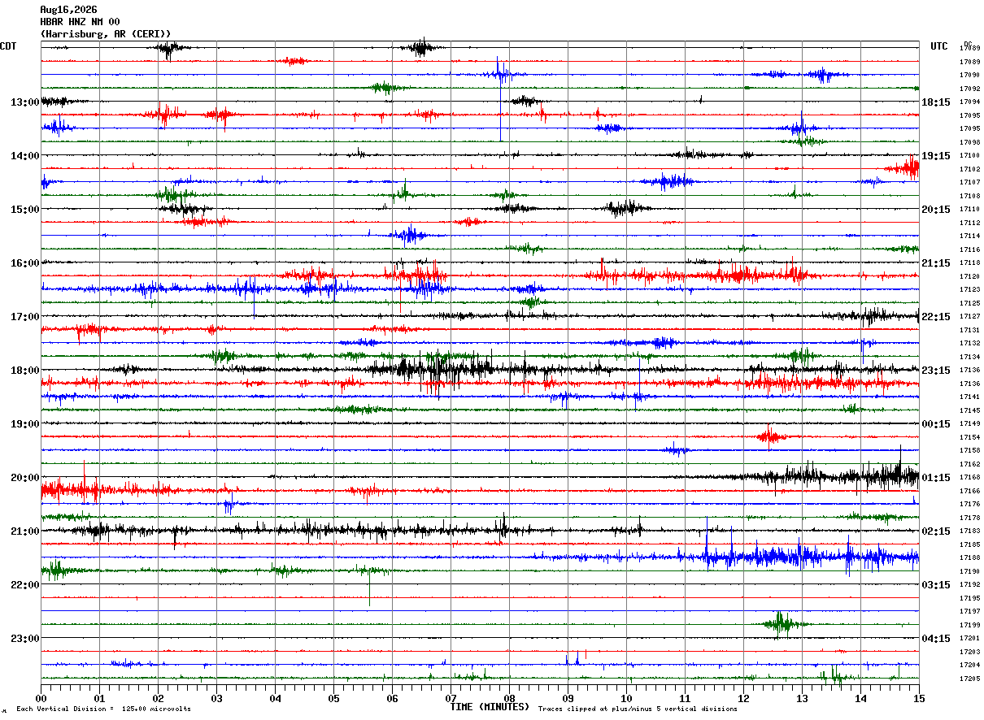Image resolution: width=984 pixels, height=720 pixels.
Task: Click the TIME (MINUTES) axis title
Action: click(490, 707)
